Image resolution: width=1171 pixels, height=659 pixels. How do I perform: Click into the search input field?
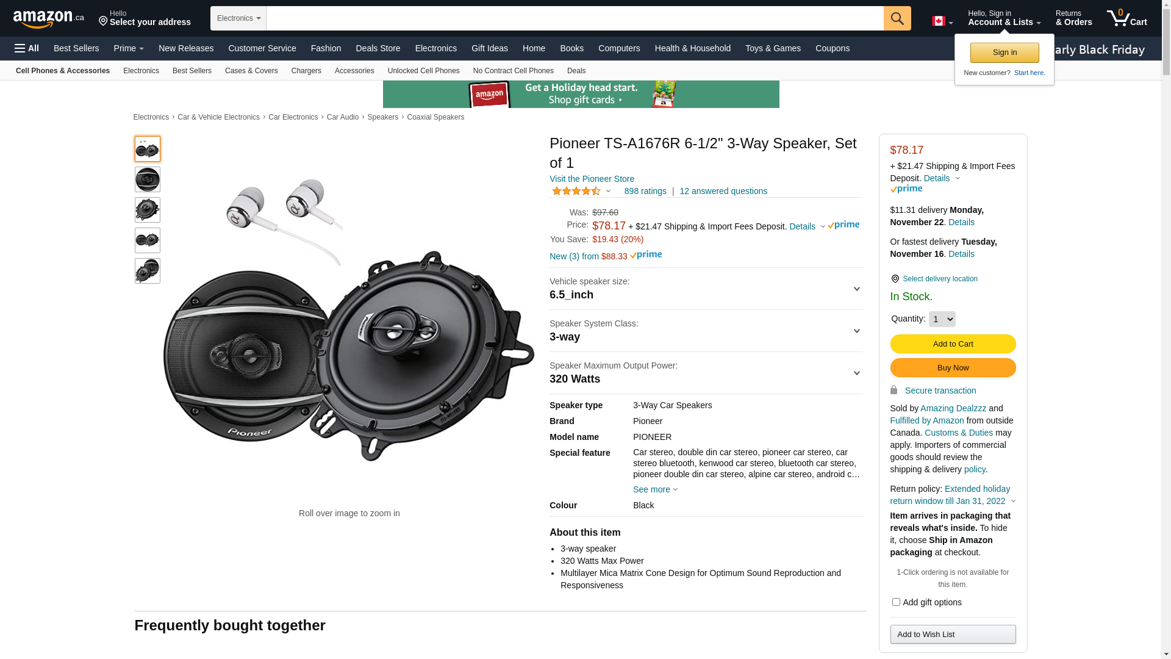point(575,18)
